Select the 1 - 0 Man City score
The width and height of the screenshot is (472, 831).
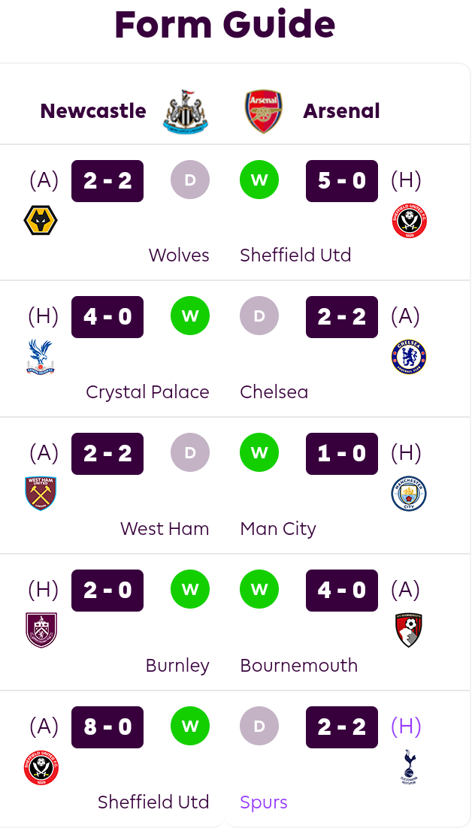342,454
